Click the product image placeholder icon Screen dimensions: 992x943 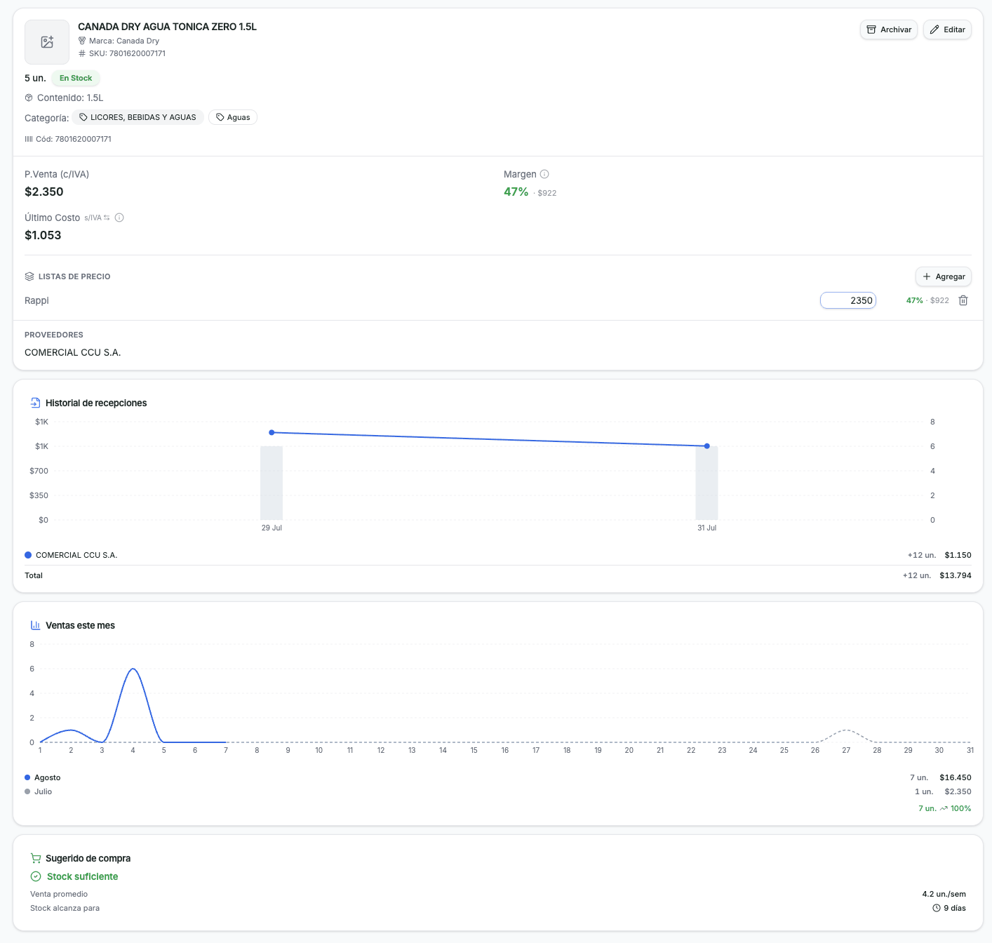[47, 42]
